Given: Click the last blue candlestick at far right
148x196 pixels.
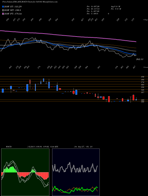Looking at the screenshot, I should 136,100.
